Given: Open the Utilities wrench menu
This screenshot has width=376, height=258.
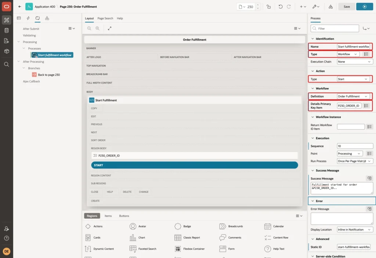Looking at the screenshot, I should click(316, 7).
